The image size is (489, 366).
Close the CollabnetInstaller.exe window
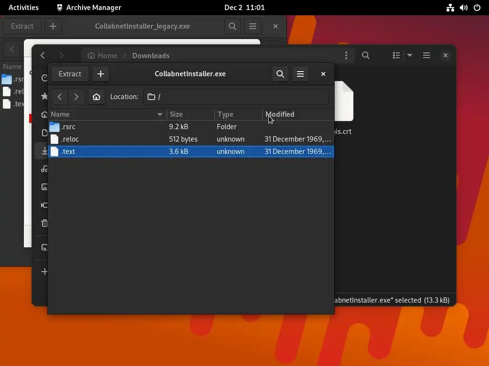coord(323,74)
